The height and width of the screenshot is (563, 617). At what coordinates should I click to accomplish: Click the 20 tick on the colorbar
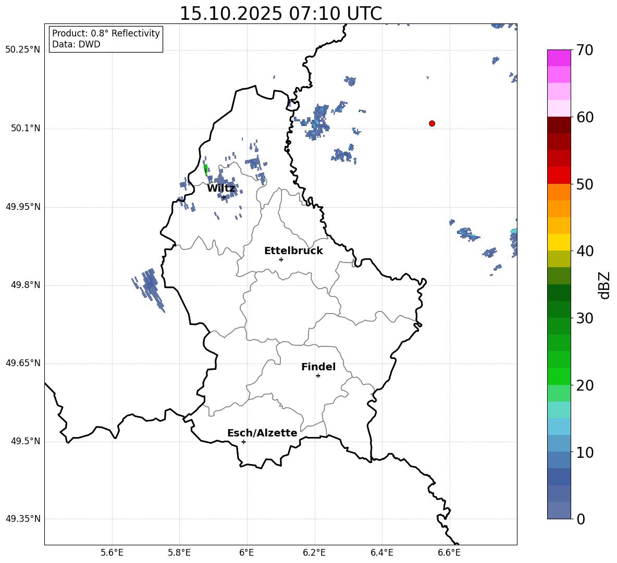[585, 385]
